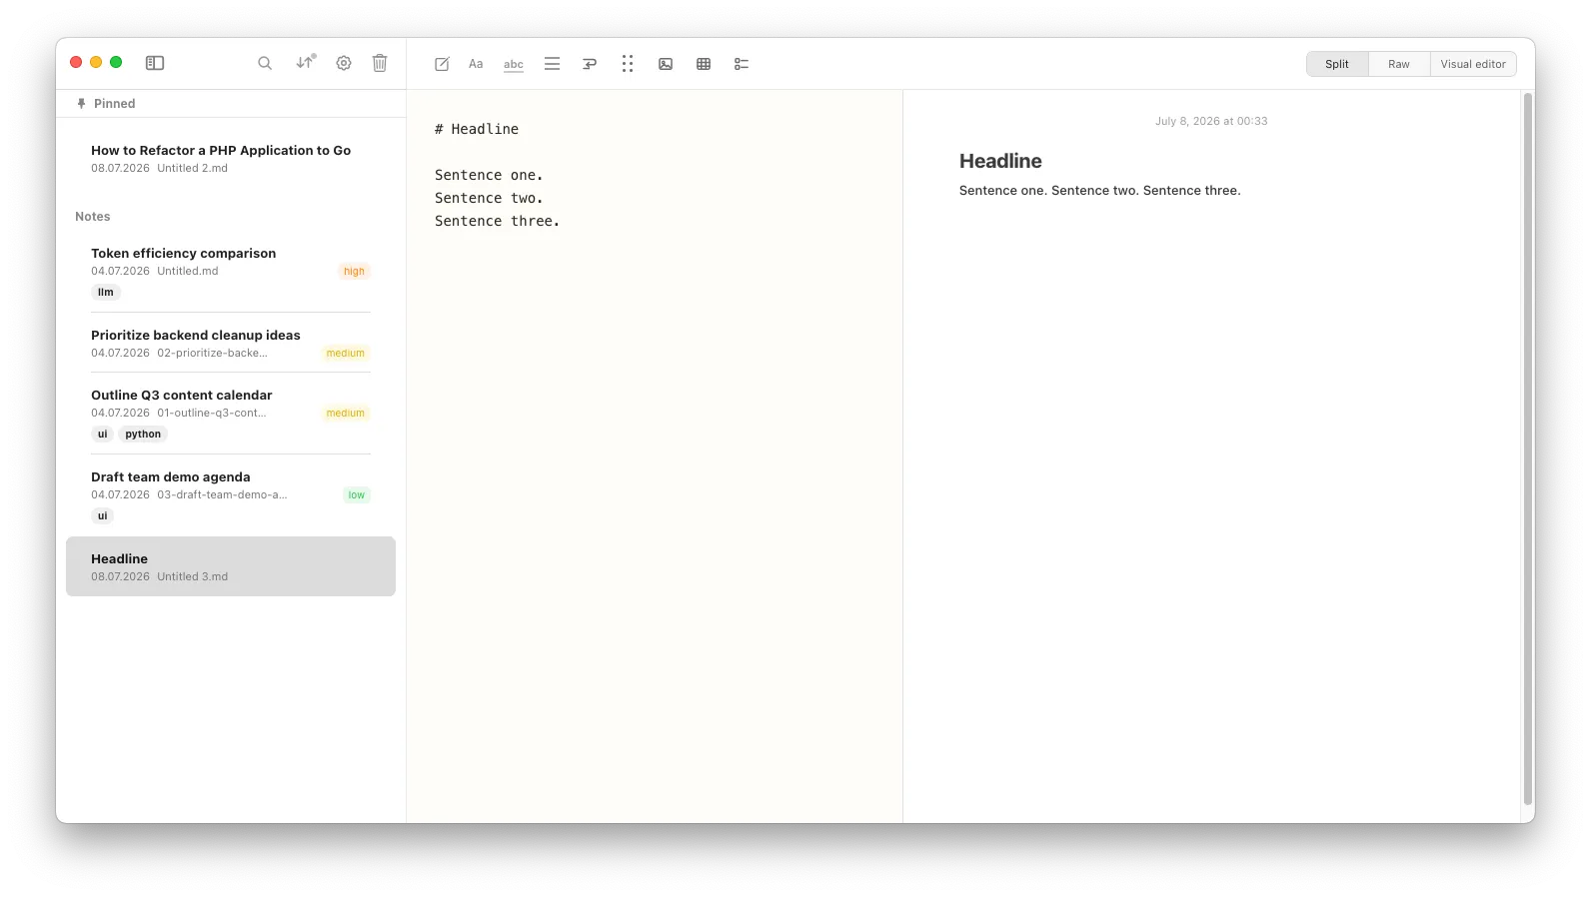Click the pin icon beside Pinned
The height and width of the screenshot is (897, 1591).
(x=81, y=103)
